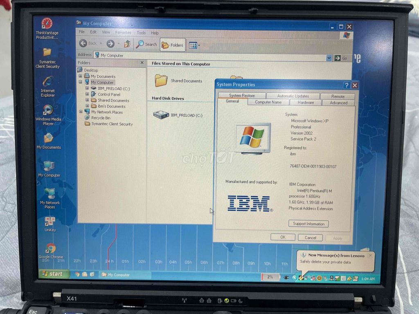Select Symantec Client Security in tree
This screenshot has width=419, height=314.
[112, 124]
